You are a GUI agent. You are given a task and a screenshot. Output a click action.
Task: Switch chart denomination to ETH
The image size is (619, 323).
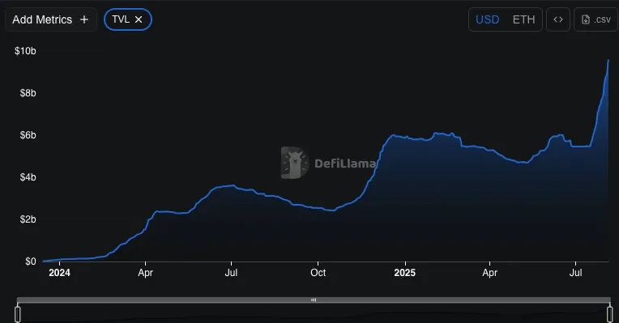point(523,19)
